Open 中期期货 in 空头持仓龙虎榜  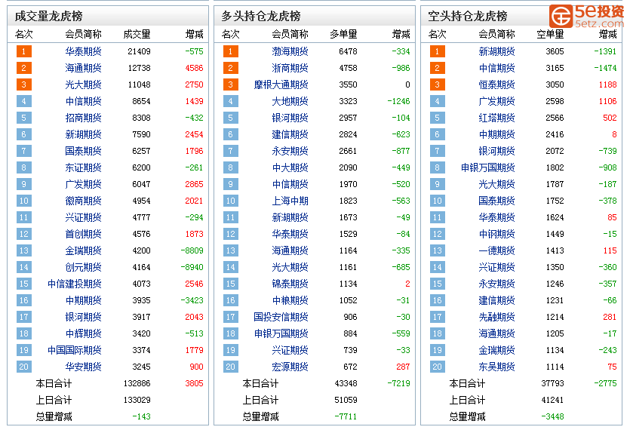[x=497, y=134]
